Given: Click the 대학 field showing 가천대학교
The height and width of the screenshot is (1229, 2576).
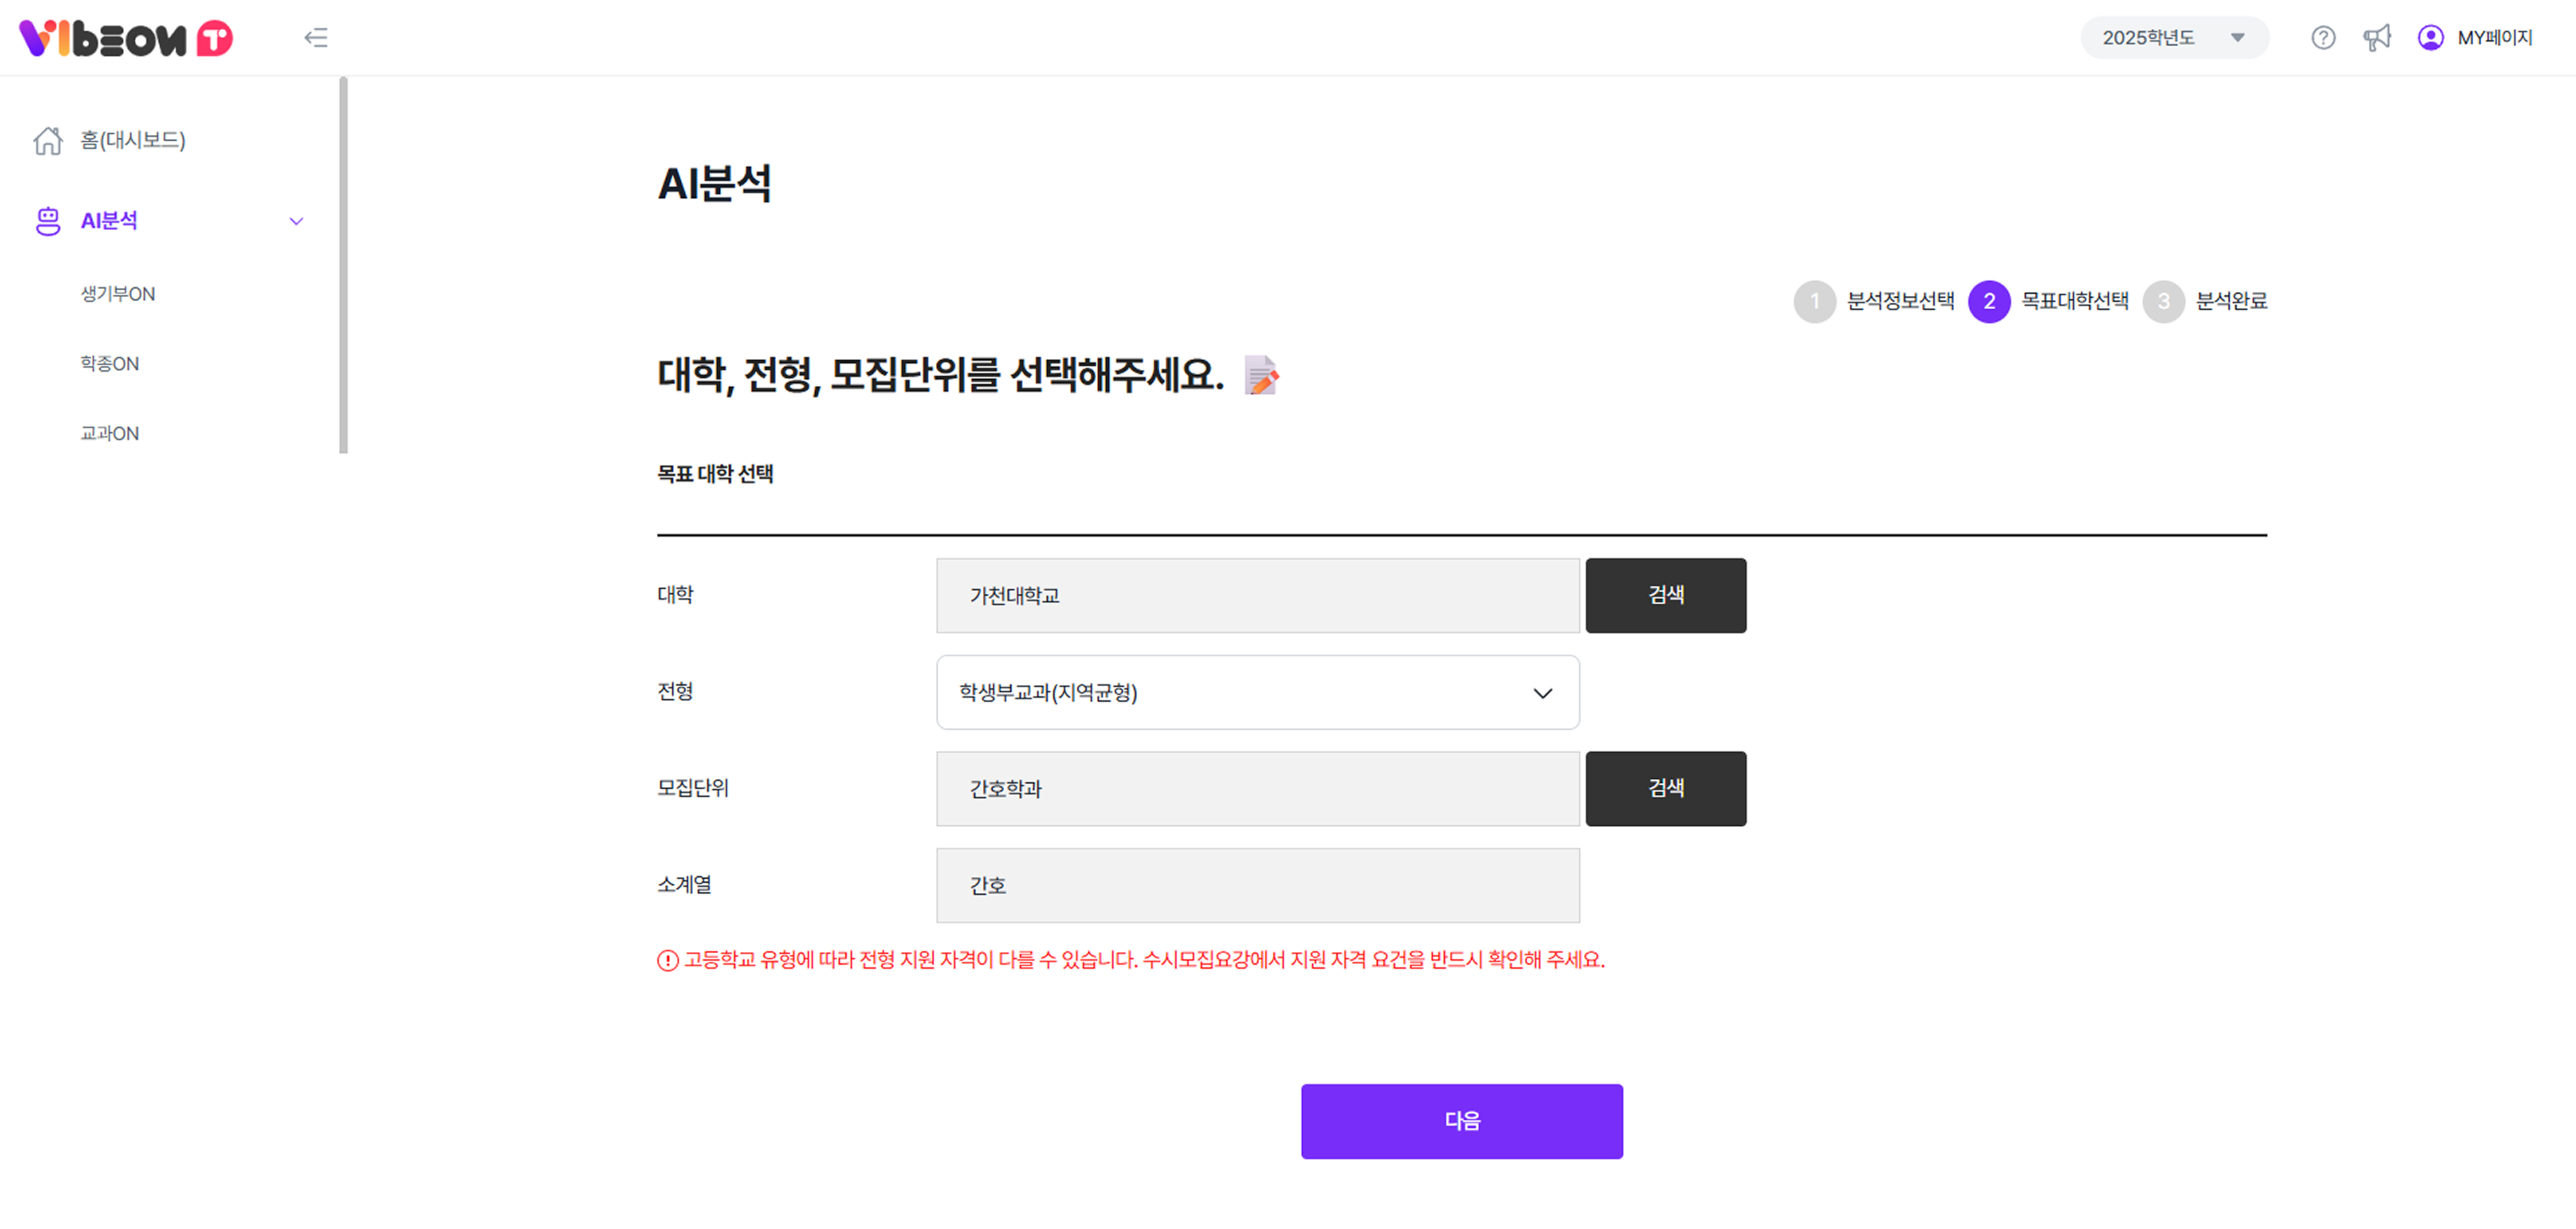Looking at the screenshot, I should point(1257,596).
